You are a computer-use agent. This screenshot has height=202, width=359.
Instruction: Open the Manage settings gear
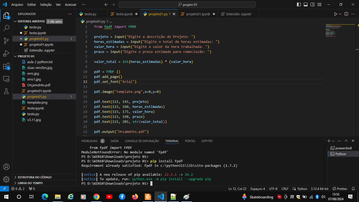click(6, 179)
